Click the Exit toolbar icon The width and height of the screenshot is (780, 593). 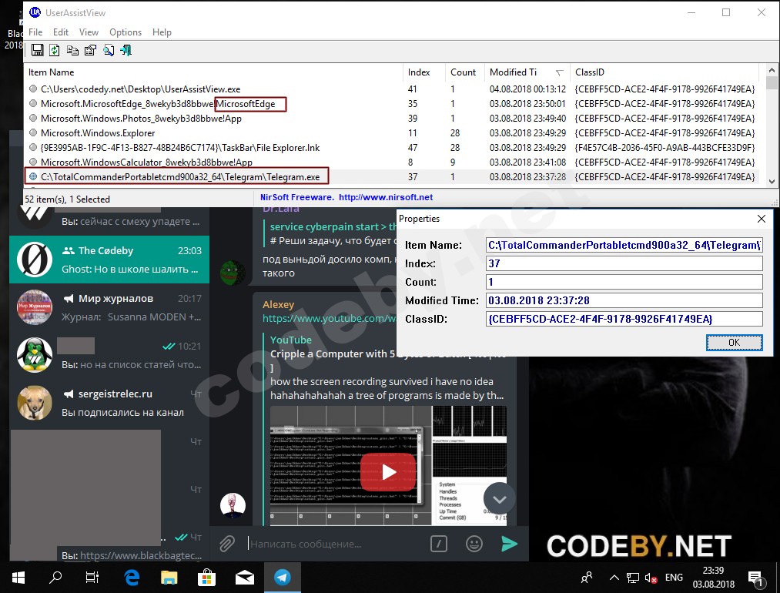(x=126, y=50)
